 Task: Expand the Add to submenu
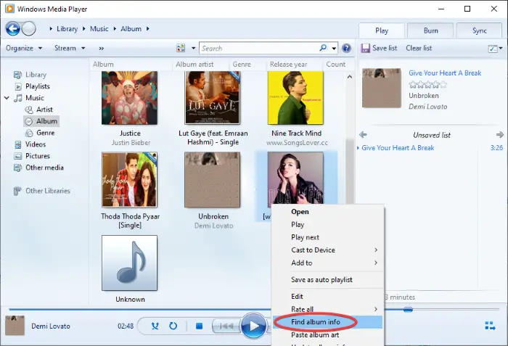[x=376, y=263]
